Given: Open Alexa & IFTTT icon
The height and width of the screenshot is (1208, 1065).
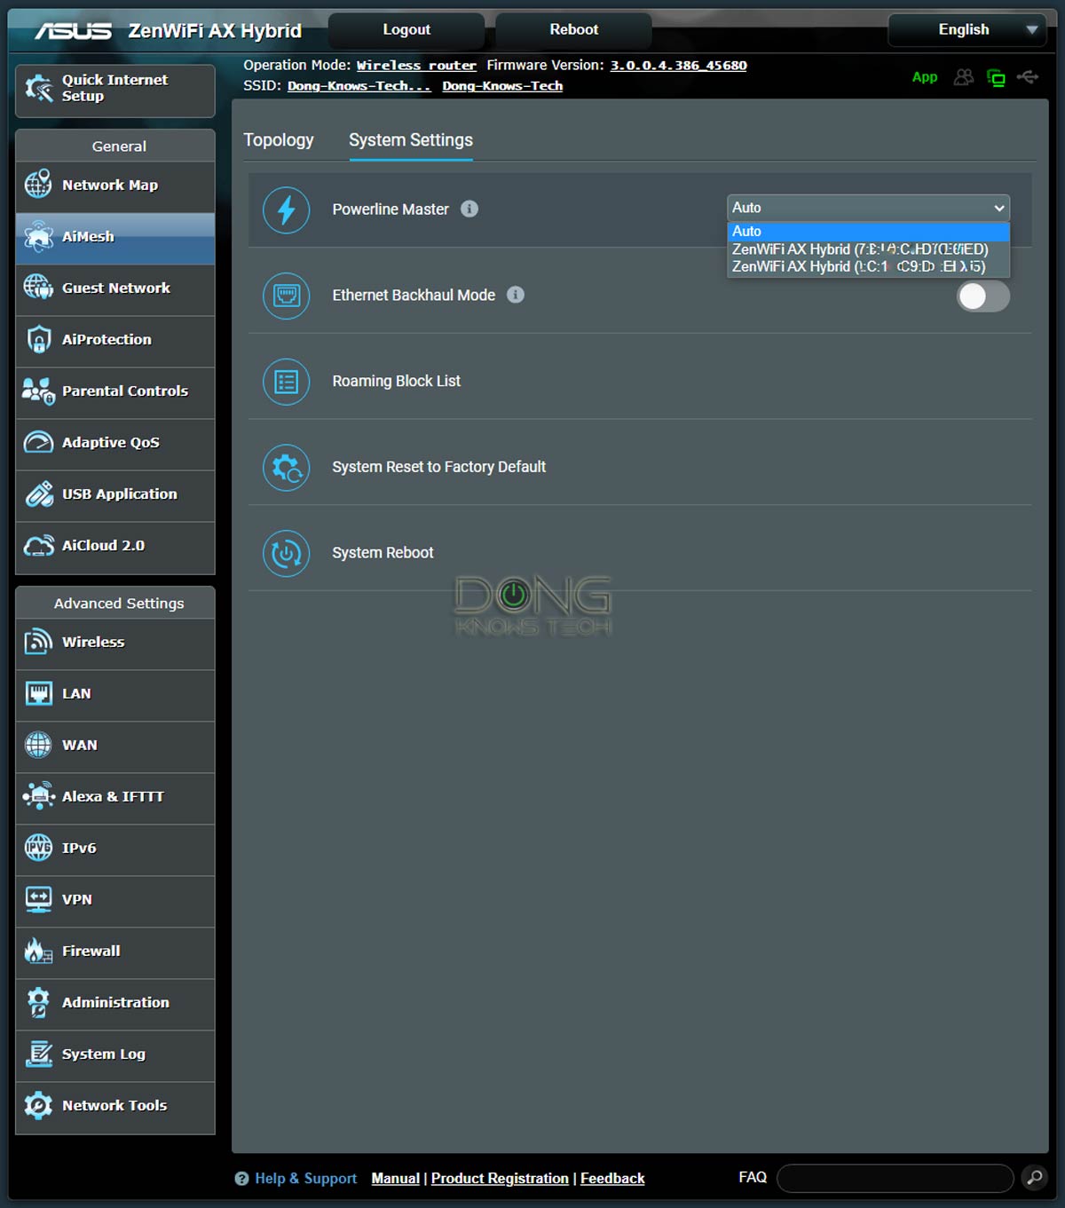Looking at the screenshot, I should tap(38, 796).
